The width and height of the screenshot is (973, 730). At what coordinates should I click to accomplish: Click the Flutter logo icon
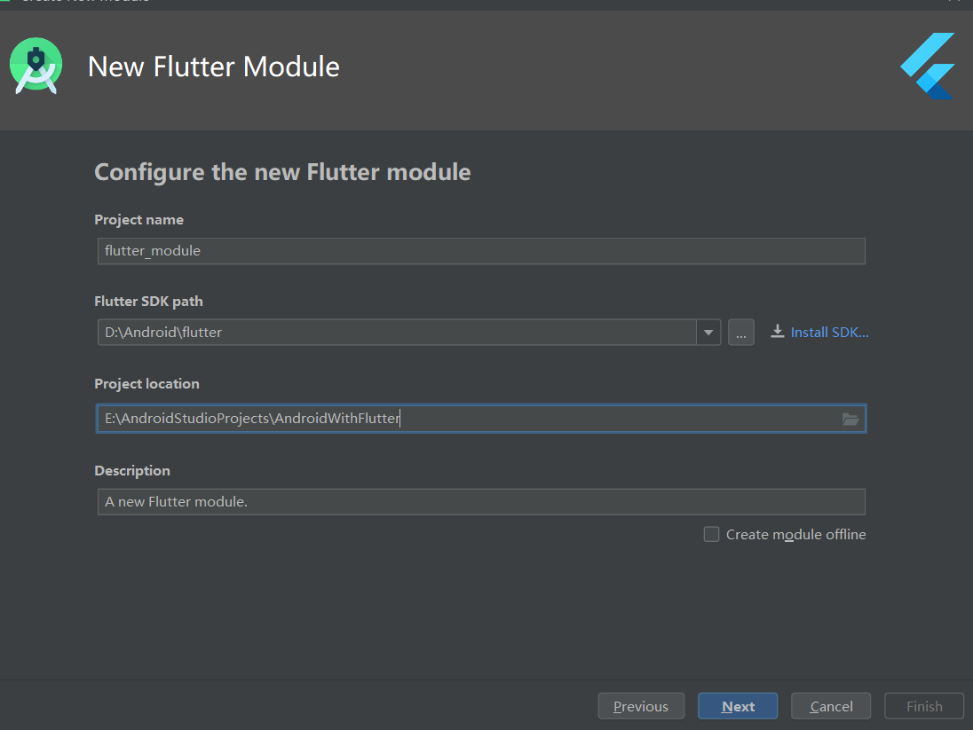pos(928,66)
